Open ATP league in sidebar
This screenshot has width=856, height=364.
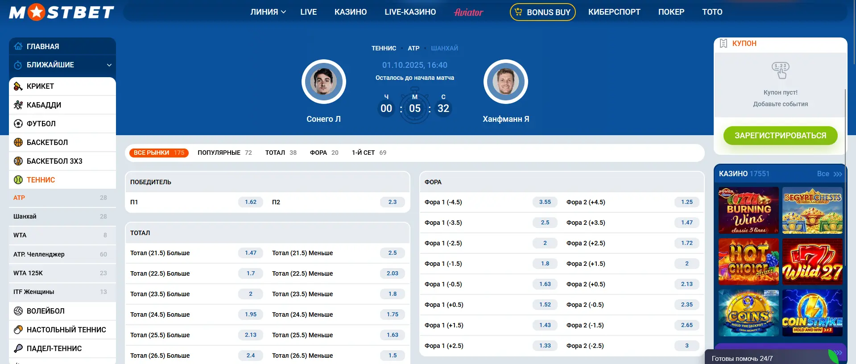tap(62, 198)
